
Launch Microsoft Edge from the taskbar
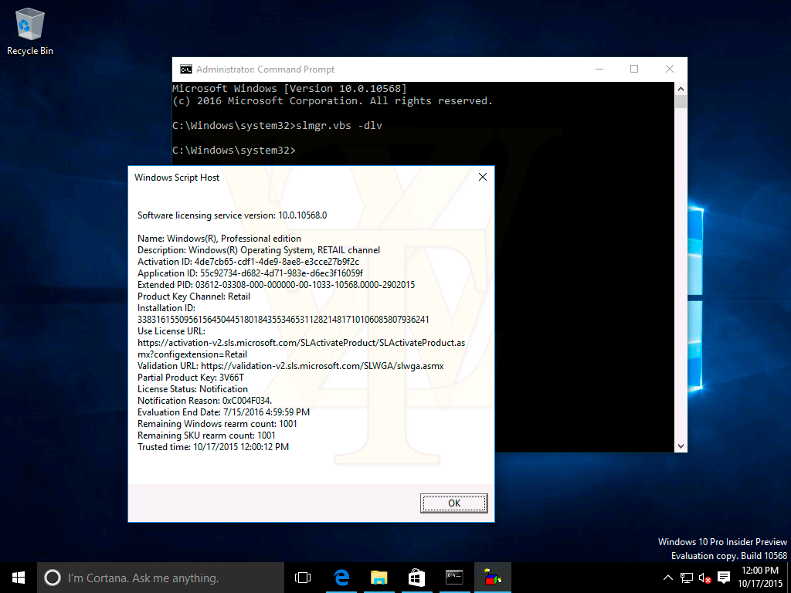[x=341, y=578]
